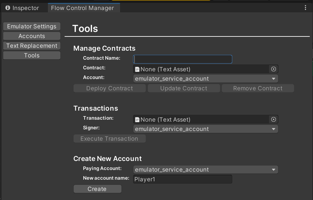
Task: Click the Update Contract button
Action: 183,88
